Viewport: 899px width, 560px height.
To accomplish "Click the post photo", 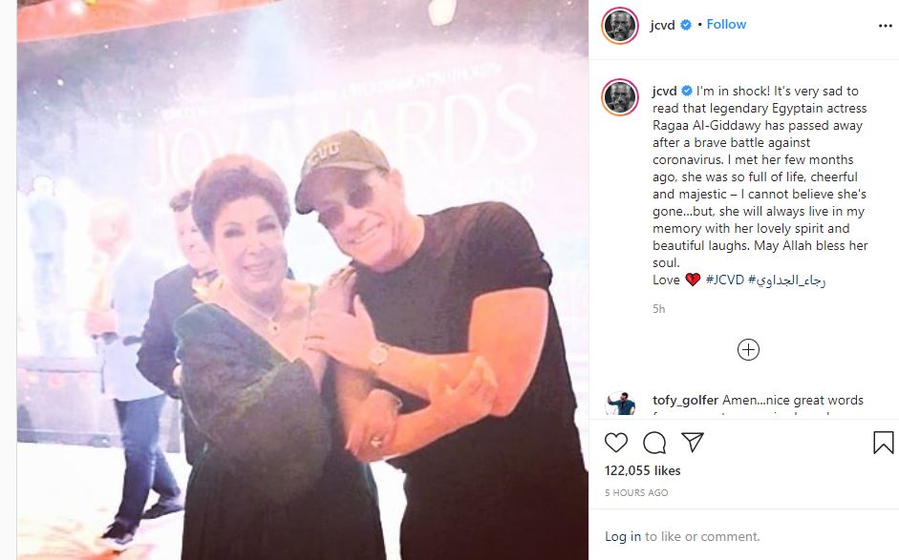I will point(303,280).
